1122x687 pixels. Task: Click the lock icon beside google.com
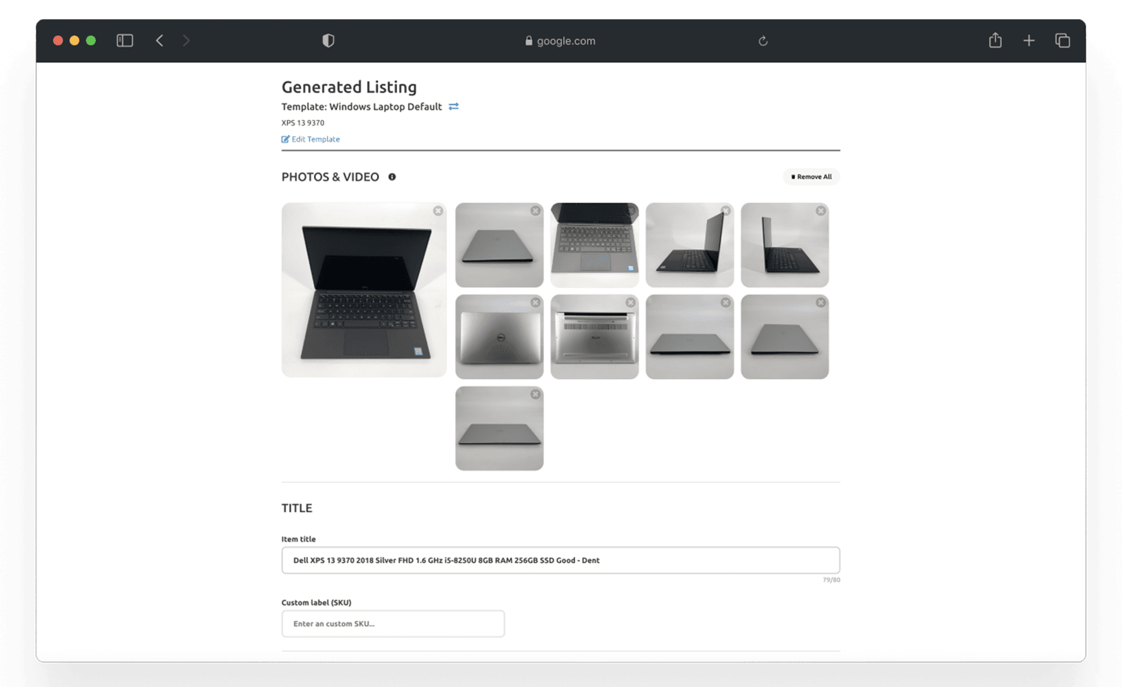point(528,40)
